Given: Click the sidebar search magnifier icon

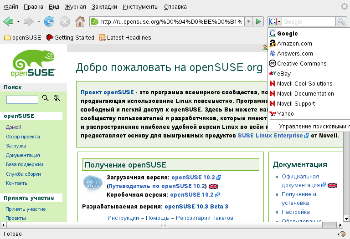Looking at the screenshot, I should [45, 98].
